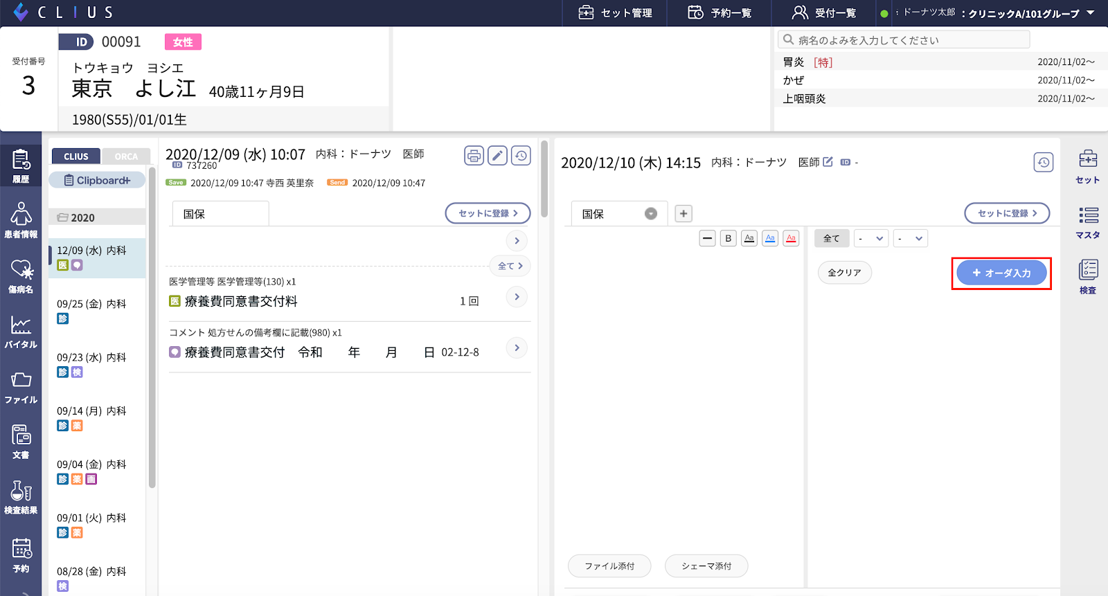Copy all orders with 全て arrow

pos(510,266)
